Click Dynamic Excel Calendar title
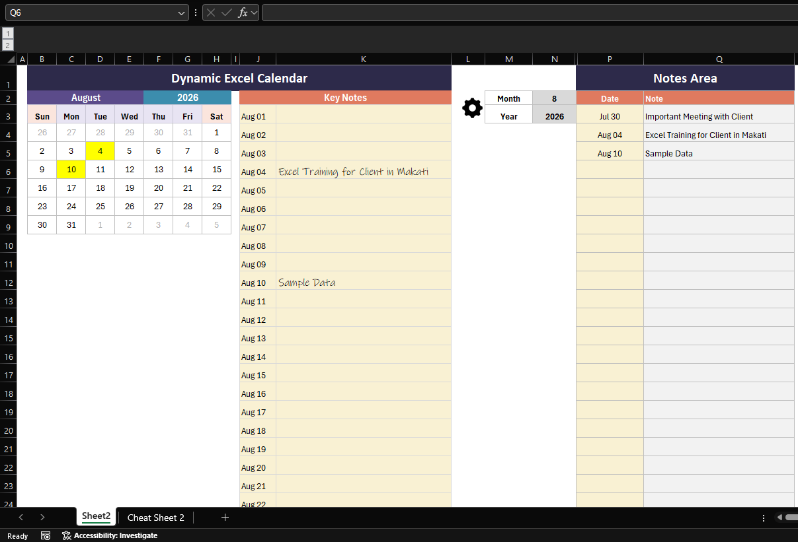Viewport: 798px width, 542px height. [x=239, y=78]
